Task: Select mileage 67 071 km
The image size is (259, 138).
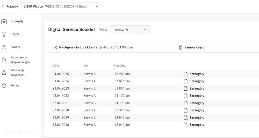Action: 122,81
